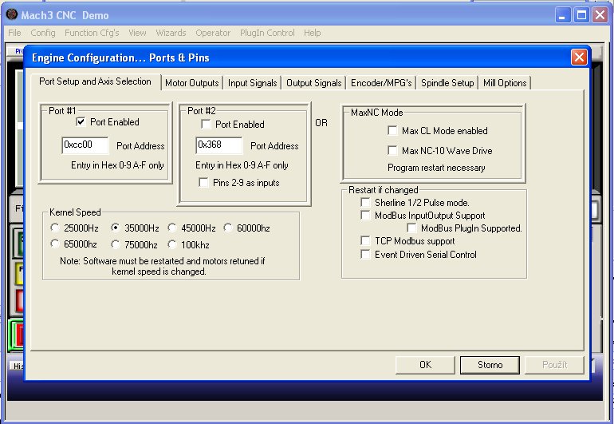Select 45000Hz kernel speed
The width and height of the screenshot is (614, 424).
pos(173,228)
